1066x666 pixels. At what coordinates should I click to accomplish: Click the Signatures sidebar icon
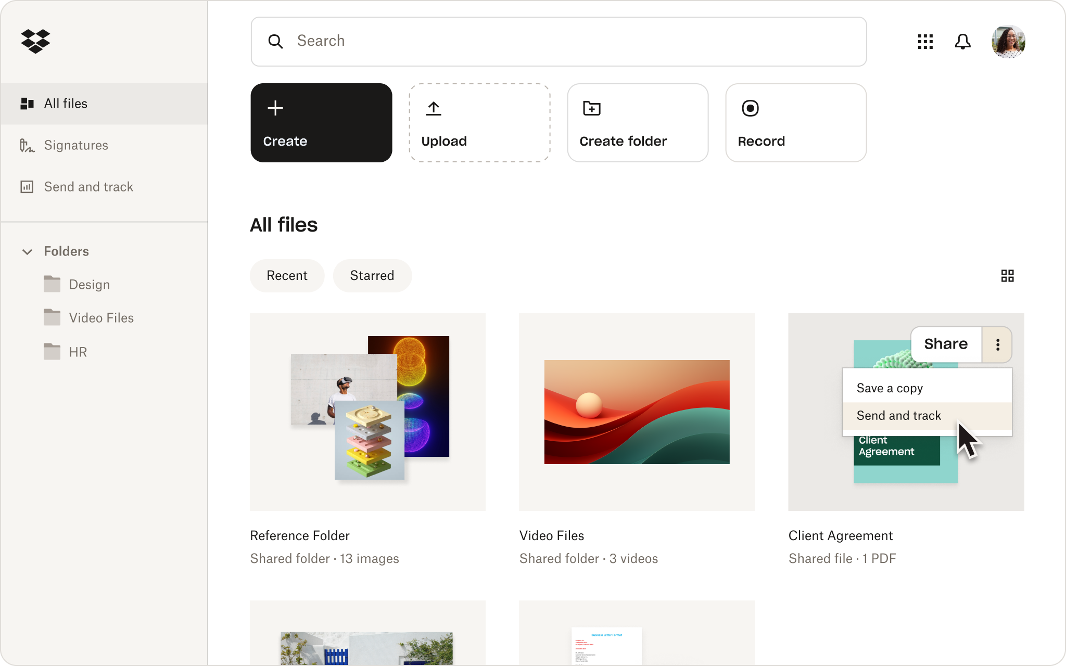(x=27, y=145)
